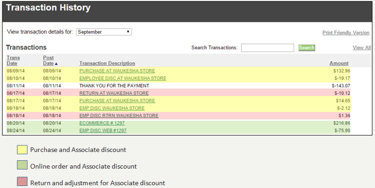Sort by Transaction Description column header
This screenshot has width=375, height=188.
(107, 63)
